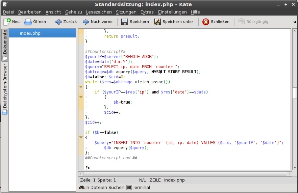The height and width of the screenshot is (193, 298).
Task: Select index.php in the document list
Action: 30,33
